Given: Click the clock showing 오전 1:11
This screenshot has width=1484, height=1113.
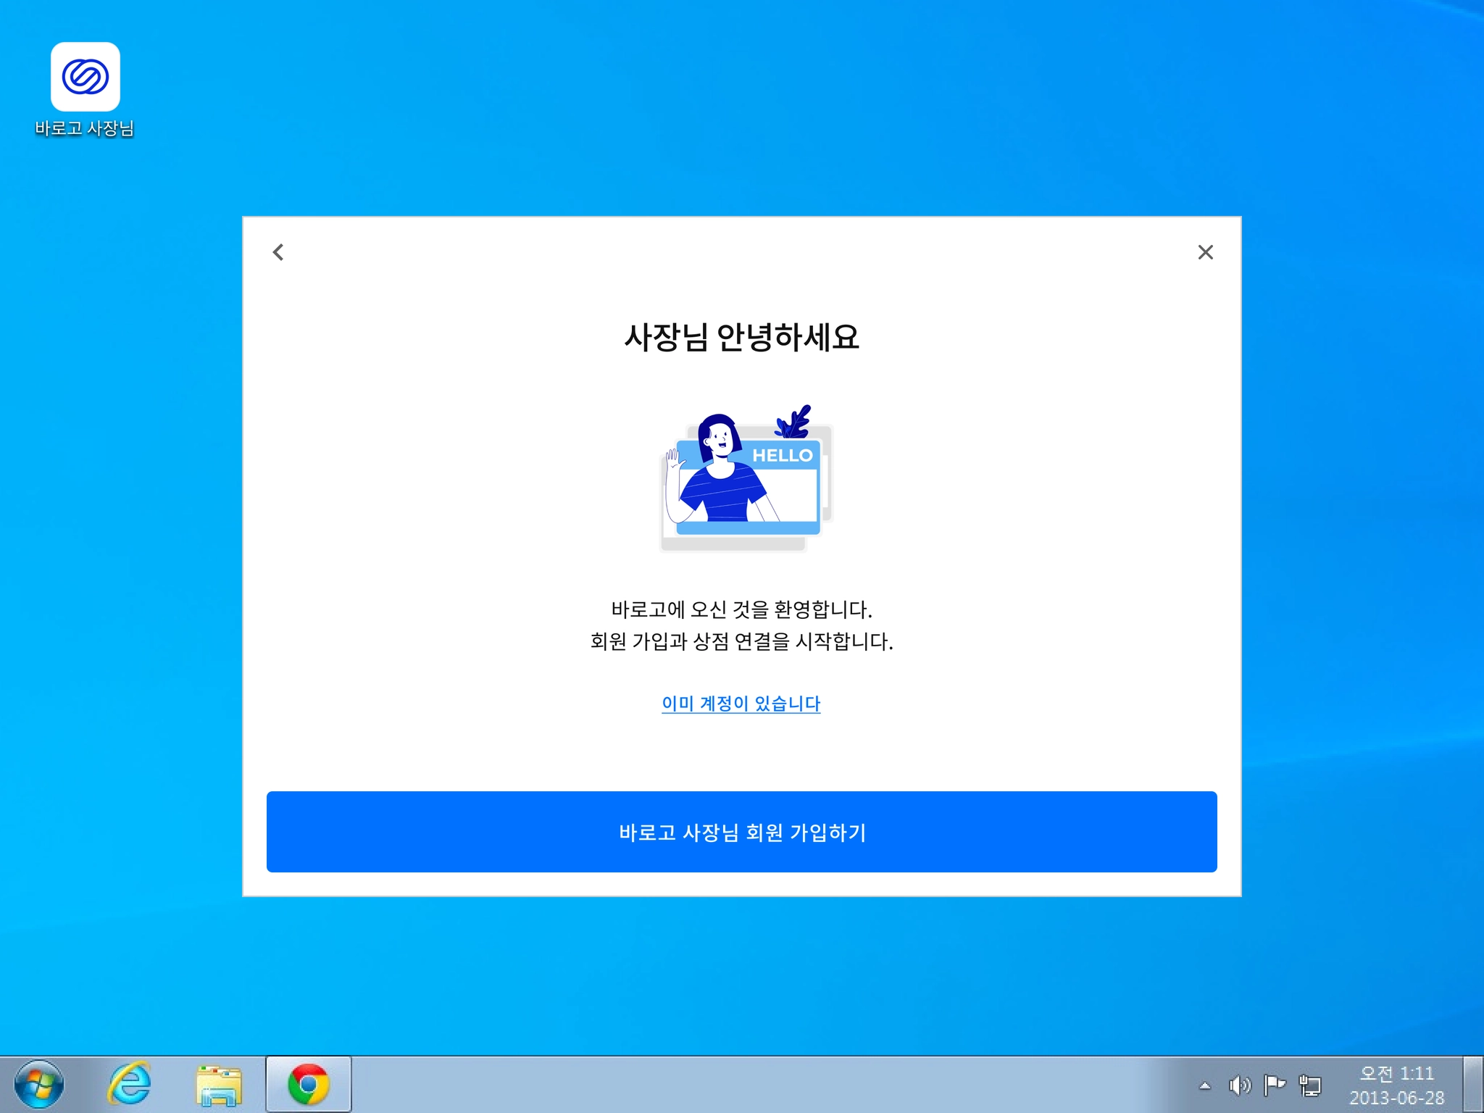Looking at the screenshot, I should (x=1396, y=1073).
